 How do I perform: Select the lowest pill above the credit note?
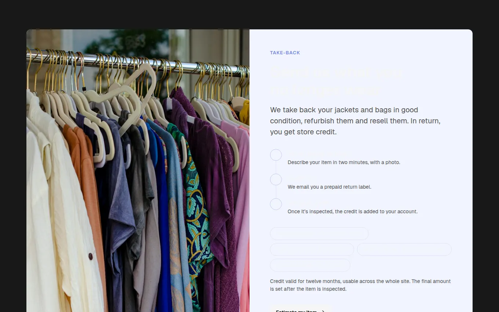pos(310,265)
